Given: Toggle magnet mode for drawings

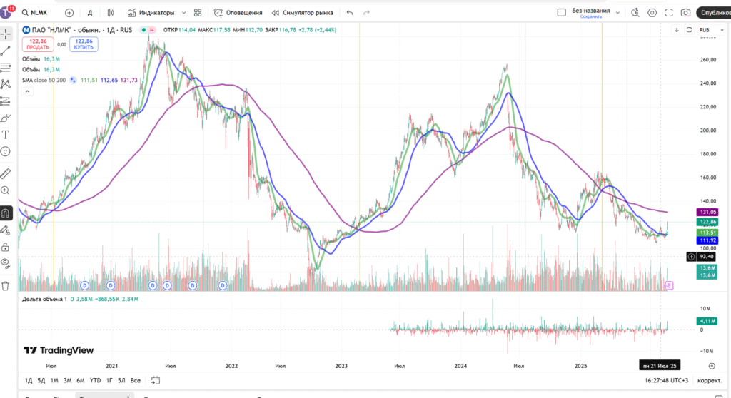Looking at the screenshot, I should pyautogui.click(x=6, y=213).
